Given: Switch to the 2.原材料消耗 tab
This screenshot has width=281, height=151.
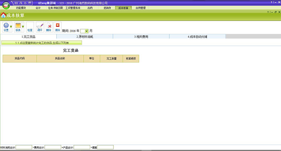Looking at the screenshot, I should (84, 37).
